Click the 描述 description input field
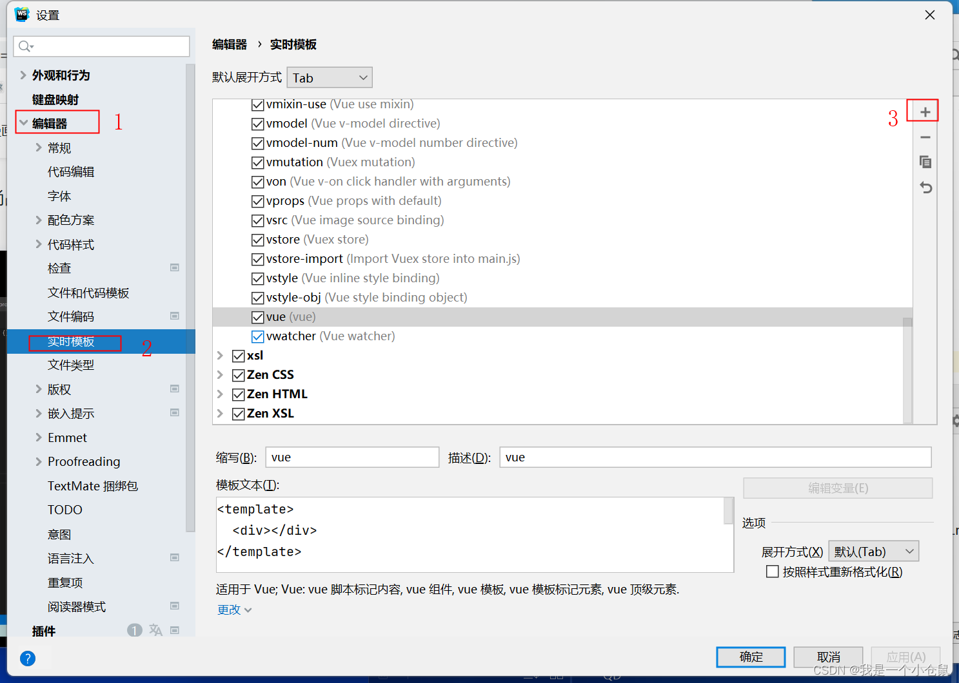This screenshot has height=683, width=959. (715, 457)
